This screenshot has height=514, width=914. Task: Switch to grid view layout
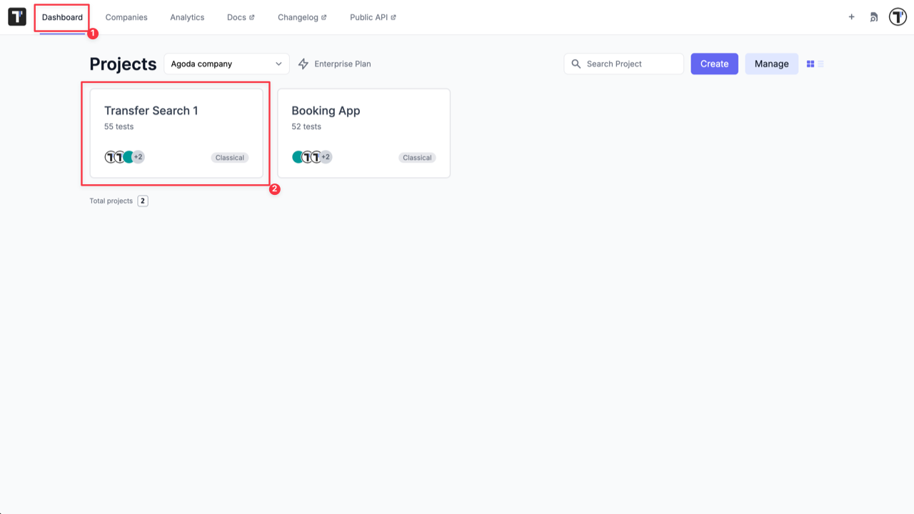pos(810,64)
